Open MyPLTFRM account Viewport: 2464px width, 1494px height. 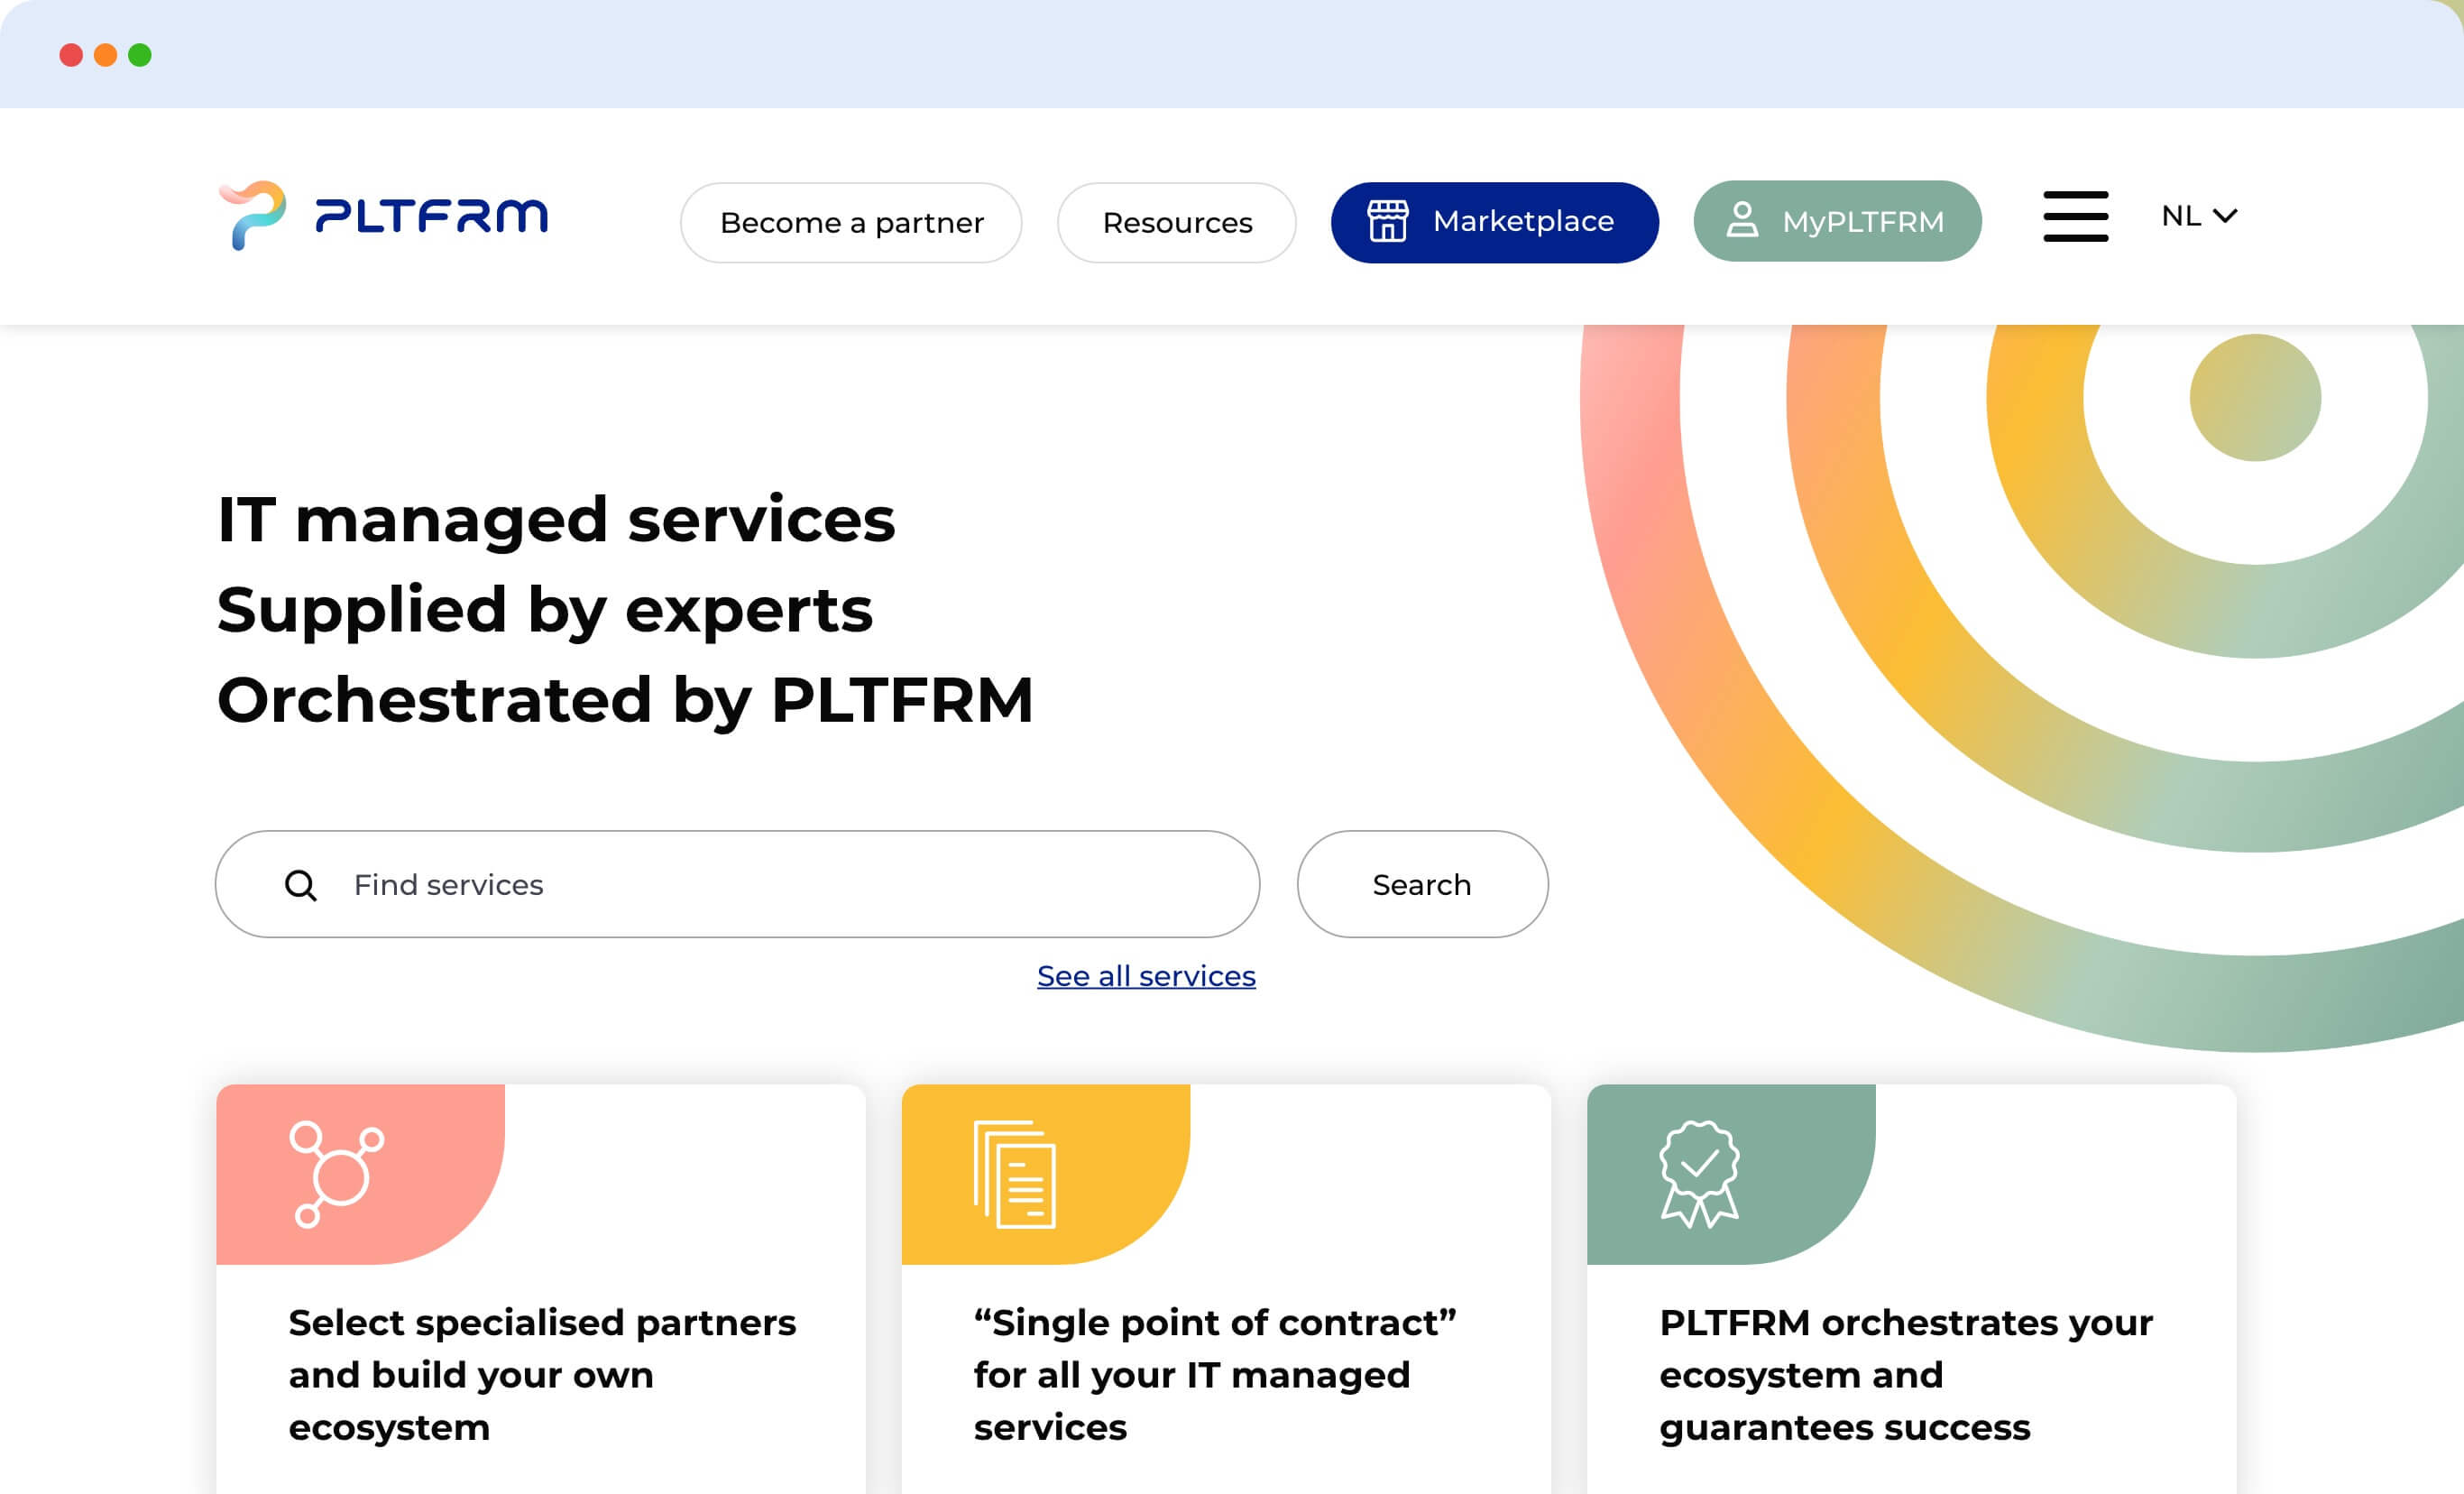(1837, 221)
